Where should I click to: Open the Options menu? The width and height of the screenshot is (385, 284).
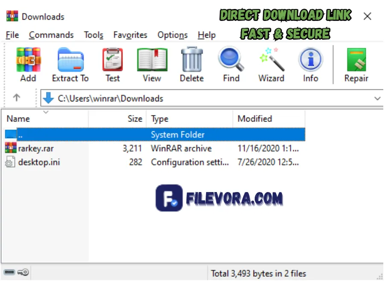[172, 35]
